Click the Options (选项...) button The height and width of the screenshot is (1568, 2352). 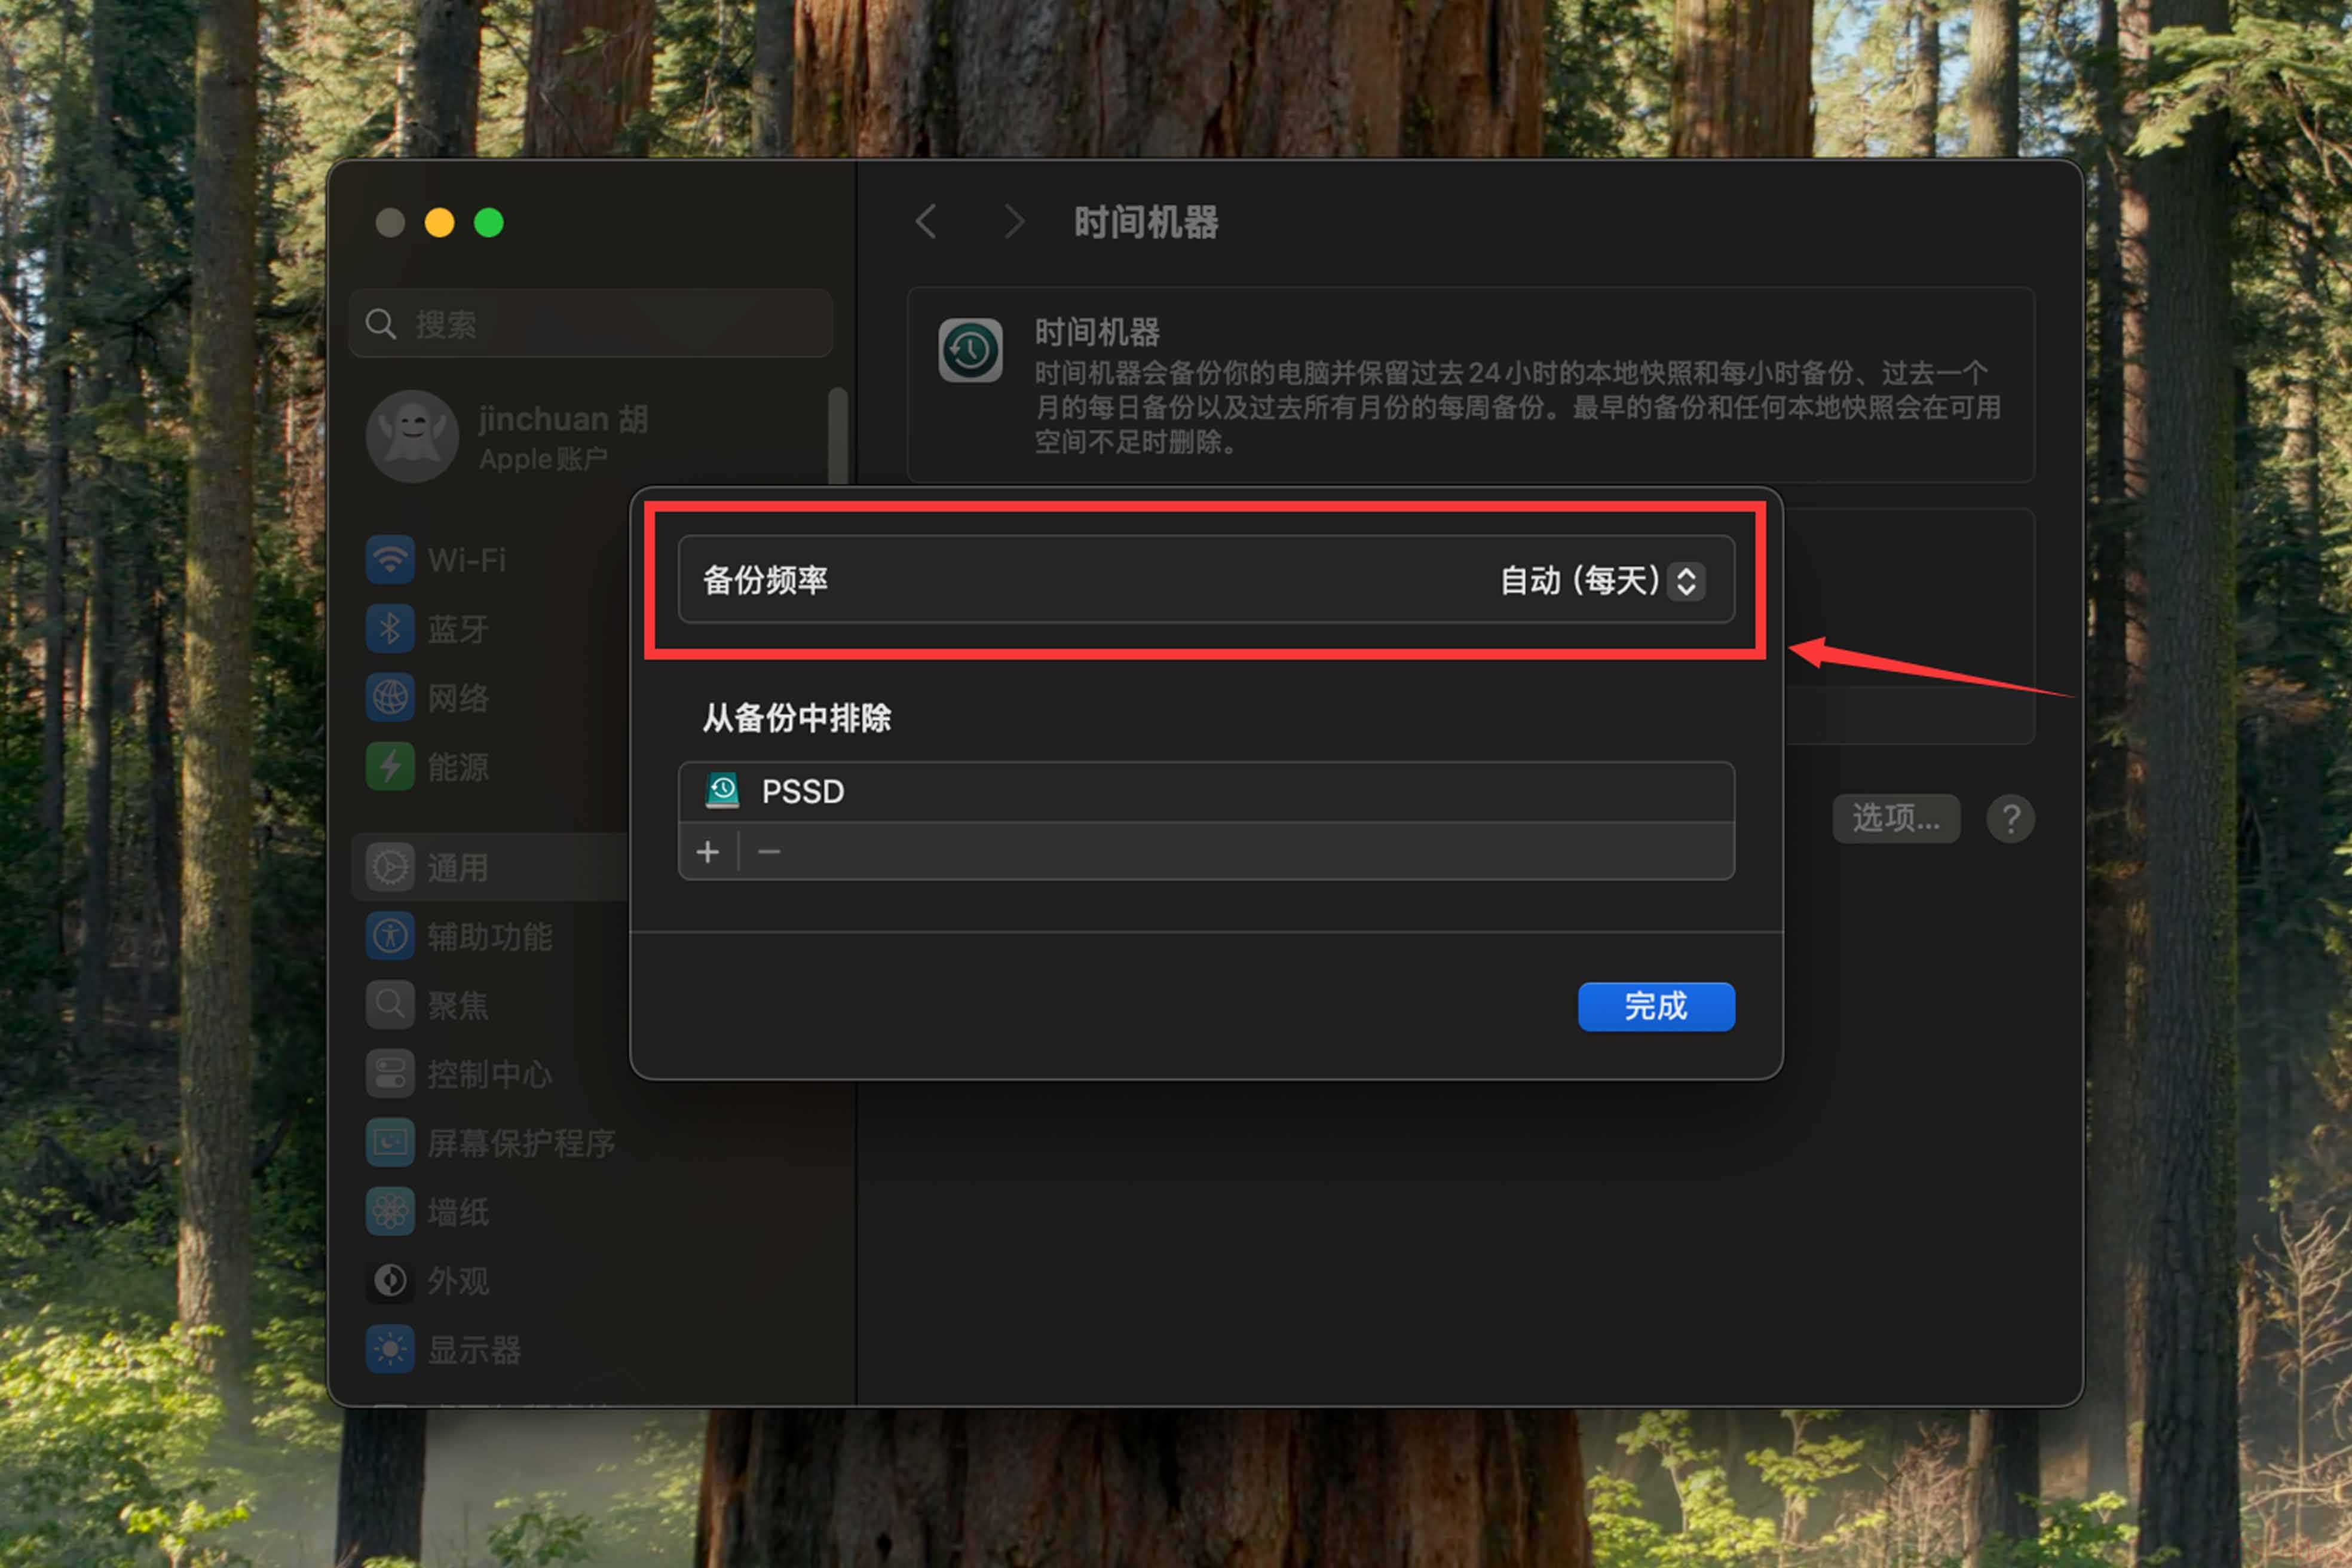click(x=1895, y=819)
